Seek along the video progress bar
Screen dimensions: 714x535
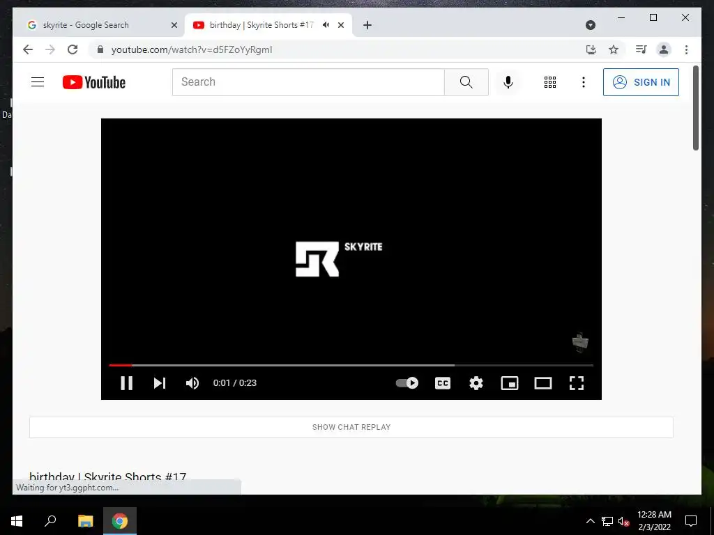351,365
